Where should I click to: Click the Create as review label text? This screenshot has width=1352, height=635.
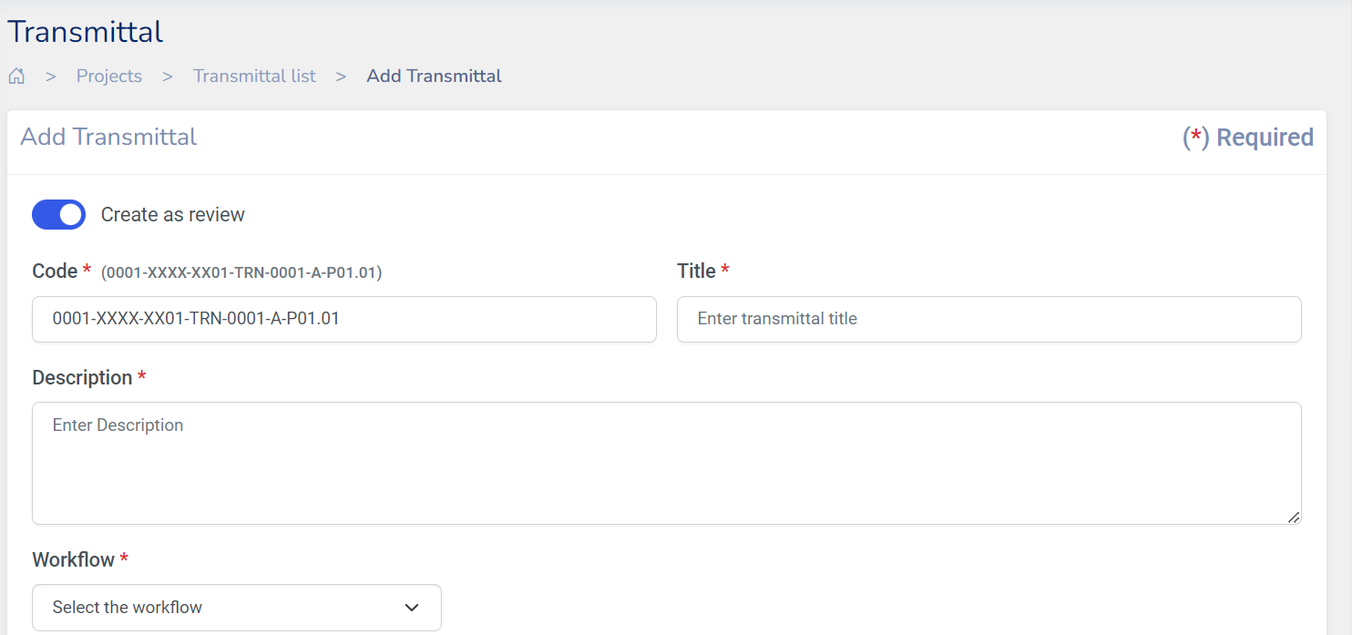(172, 215)
